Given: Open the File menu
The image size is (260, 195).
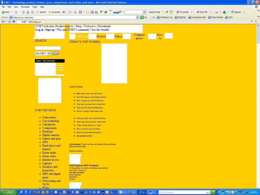Looking at the screenshot, I should 3,7.
